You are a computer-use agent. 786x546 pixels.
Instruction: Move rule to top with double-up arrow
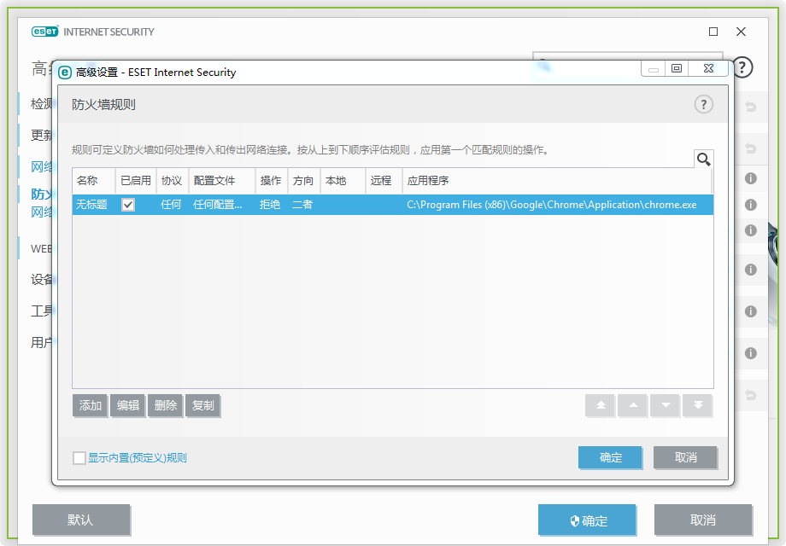(x=600, y=405)
